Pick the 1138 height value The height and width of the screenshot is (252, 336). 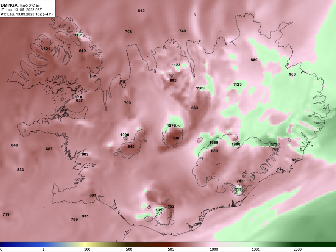coord(239,189)
